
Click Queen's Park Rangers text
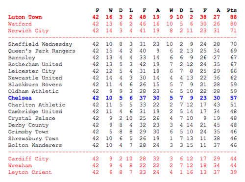(42, 51)
